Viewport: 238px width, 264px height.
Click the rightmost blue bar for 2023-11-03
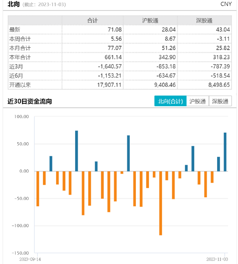tap(225, 152)
